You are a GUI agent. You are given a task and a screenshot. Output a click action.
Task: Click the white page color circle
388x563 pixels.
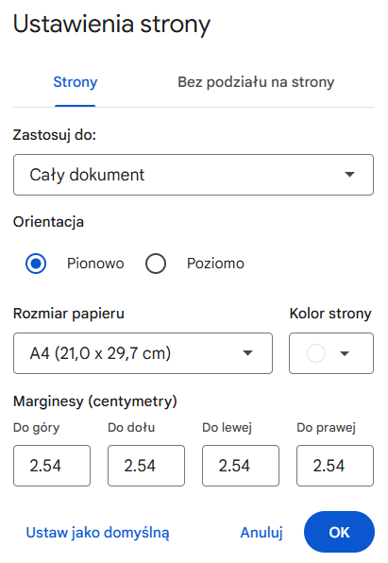[316, 353]
